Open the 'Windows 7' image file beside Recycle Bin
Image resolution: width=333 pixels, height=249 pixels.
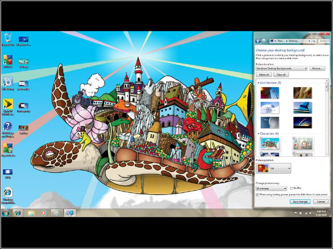(x=23, y=41)
